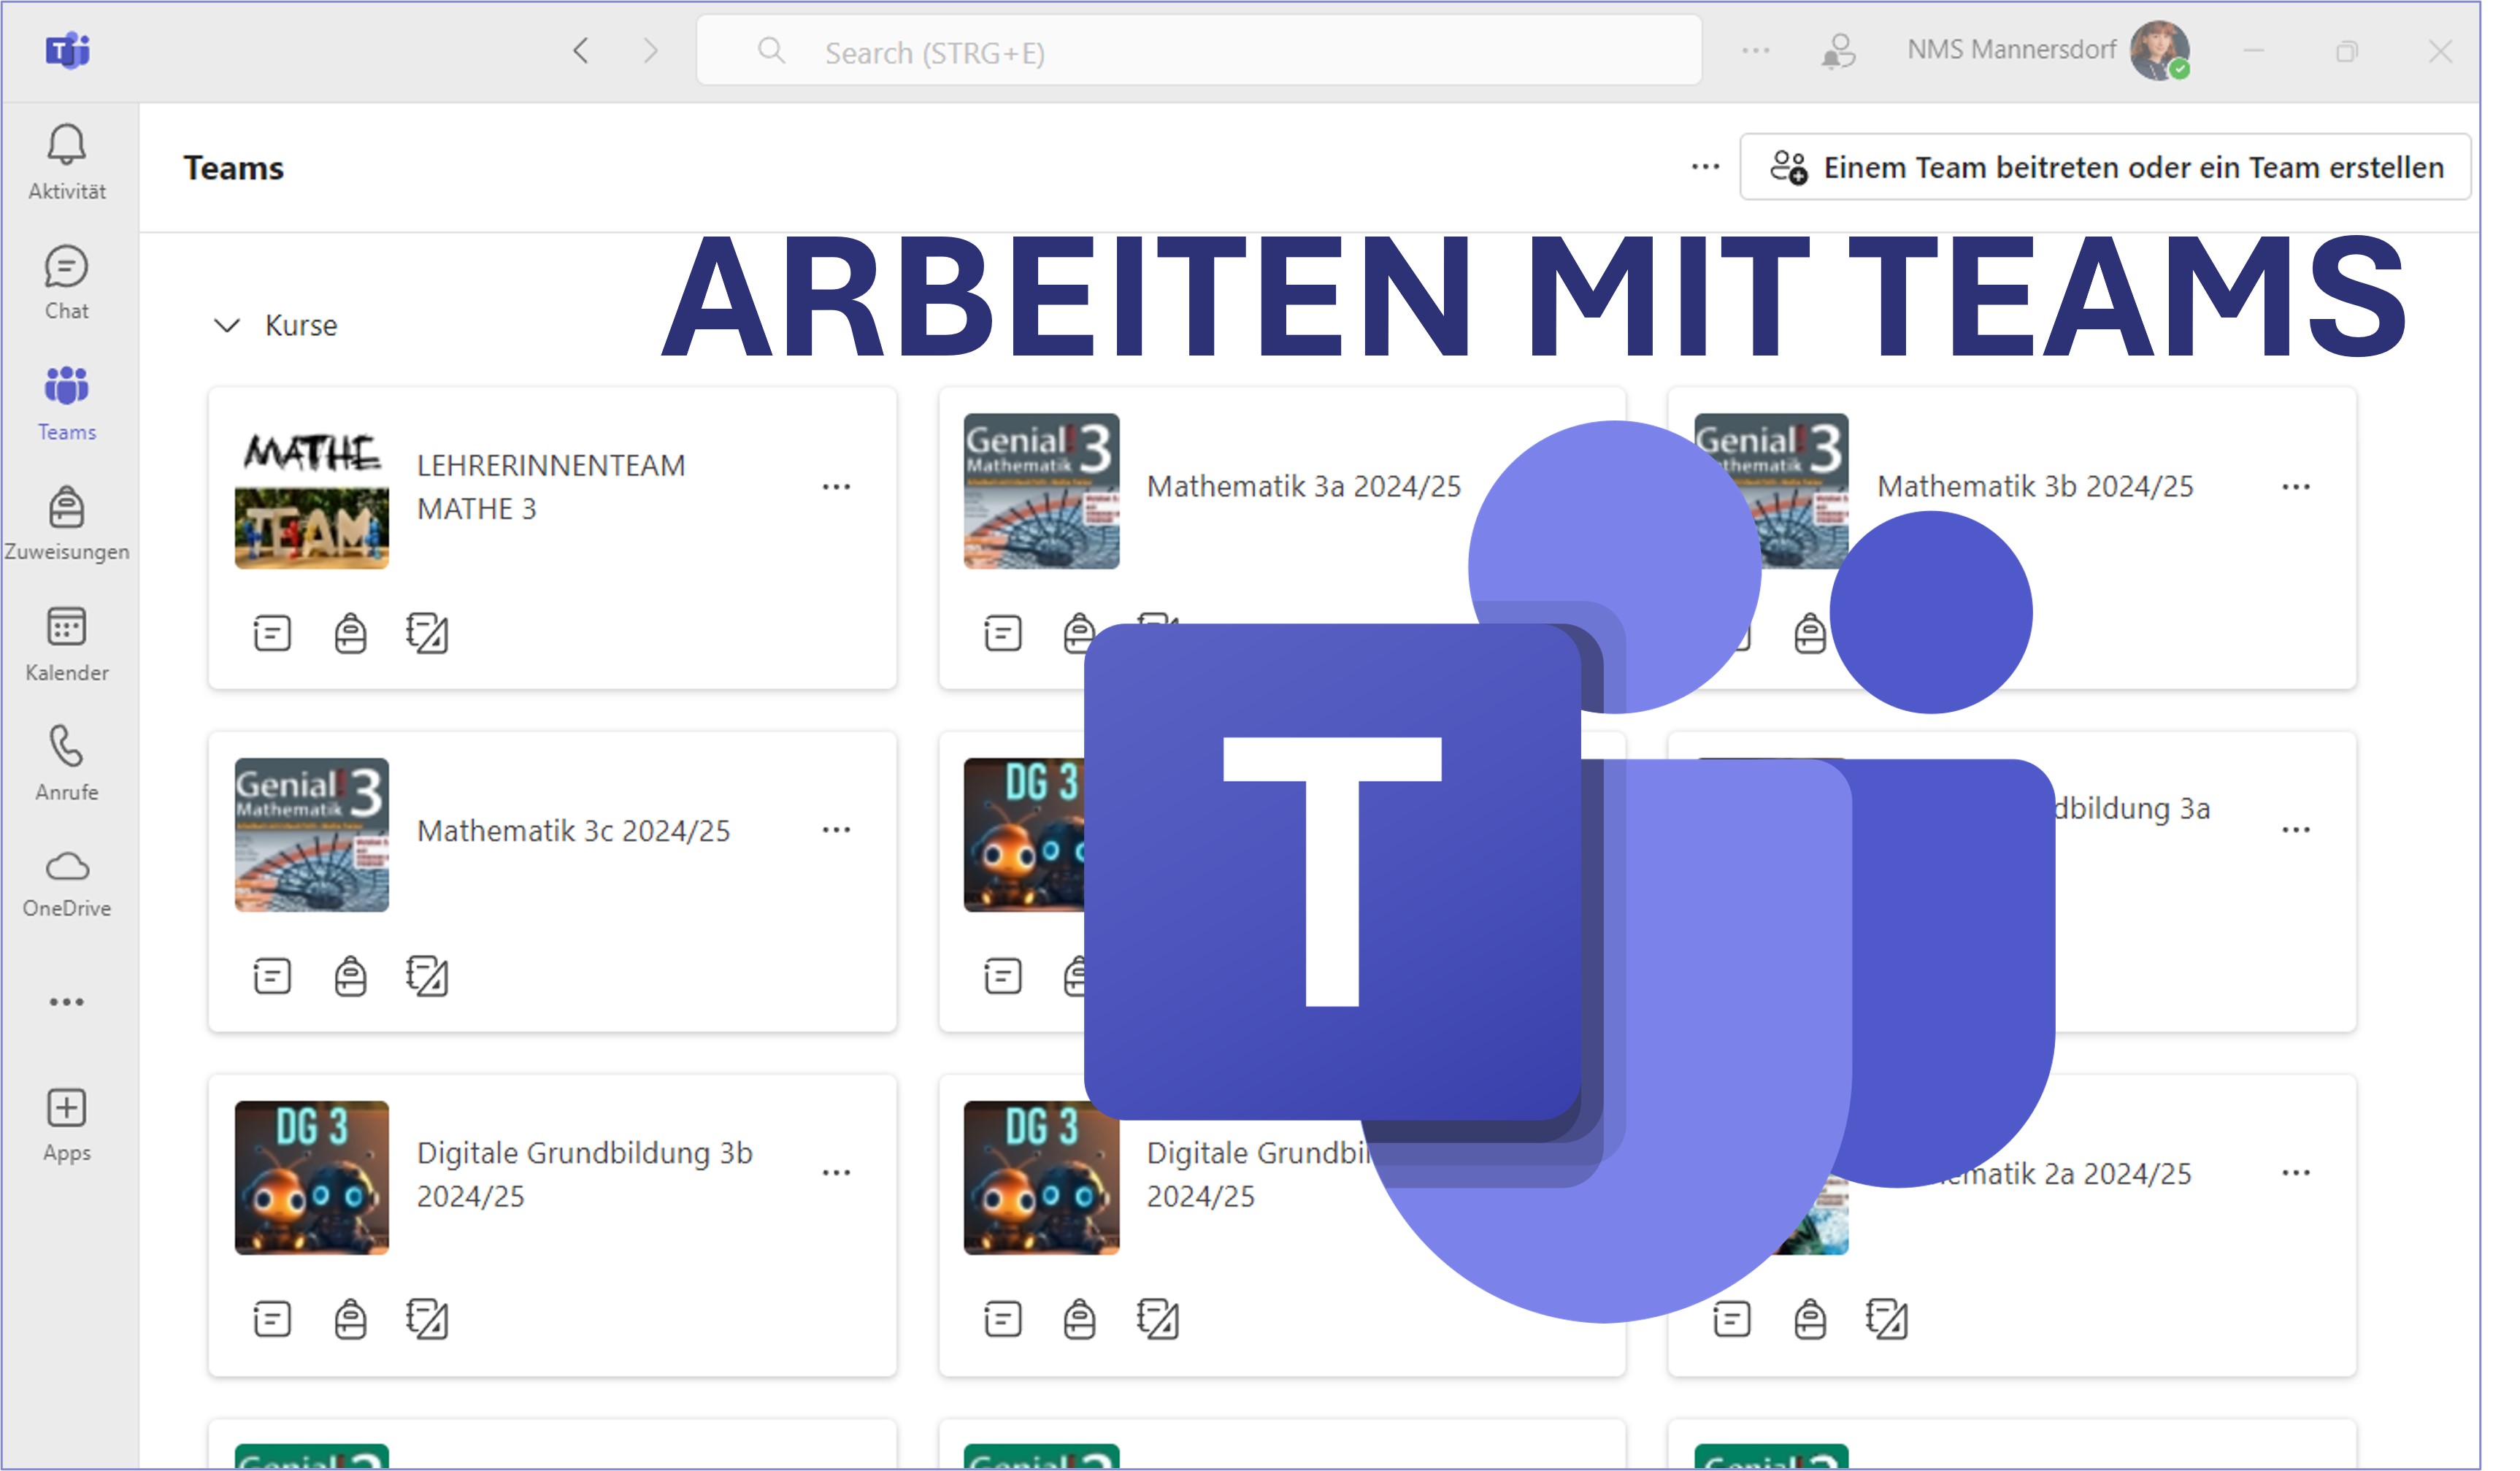
Task: Open the people notification icon in title bar
Action: pyautogui.click(x=1839, y=50)
